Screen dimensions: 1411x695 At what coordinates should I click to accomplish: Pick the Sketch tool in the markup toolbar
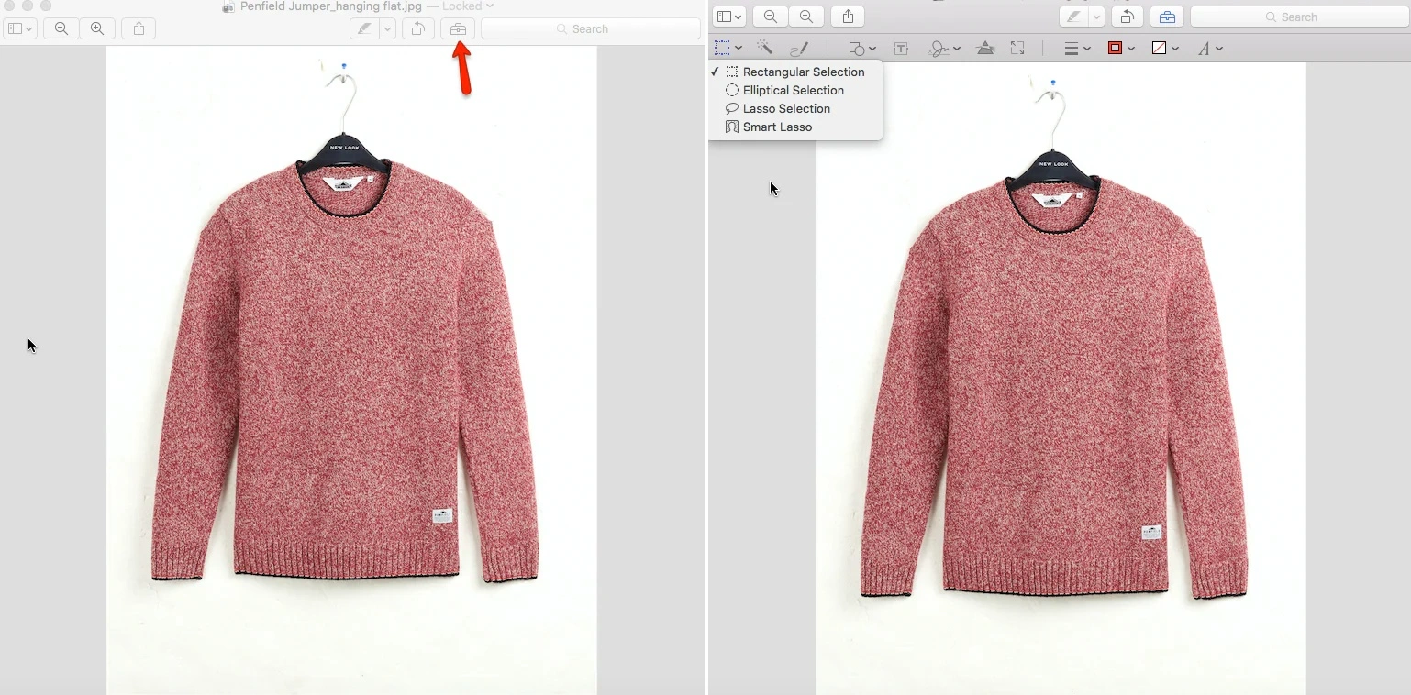tap(799, 48)
